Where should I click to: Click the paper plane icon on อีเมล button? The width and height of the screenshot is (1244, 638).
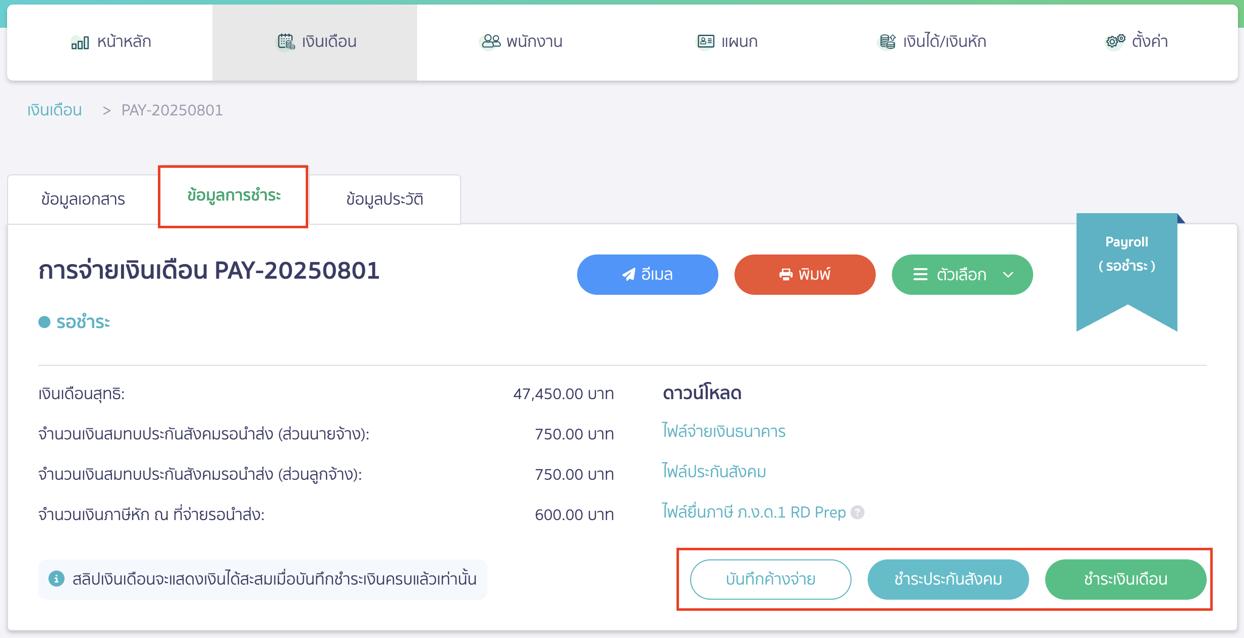pos(629,274)
